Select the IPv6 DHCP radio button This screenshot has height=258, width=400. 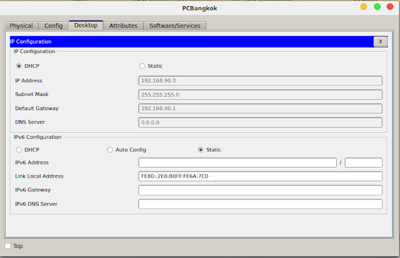click(19, 150)
